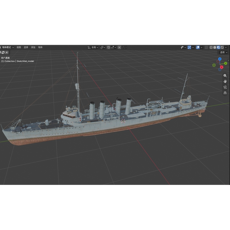Switch to solid shading
The height and width of the screenshot is (230, 230).
click(215, 47)
